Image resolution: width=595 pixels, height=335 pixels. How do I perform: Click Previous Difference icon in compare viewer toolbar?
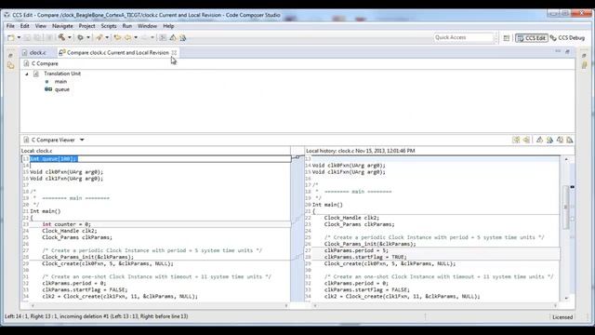[549, 141]
